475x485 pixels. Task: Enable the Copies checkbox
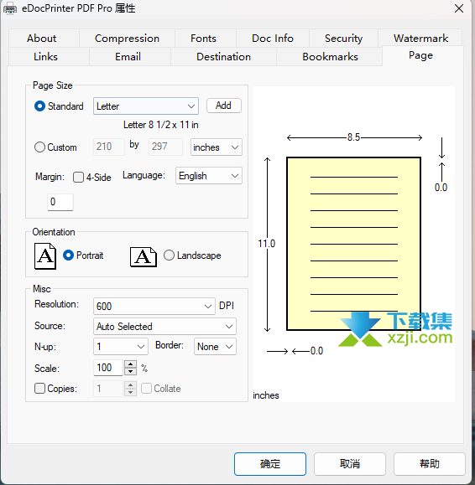pyautogui.click(x=39, y=388)
